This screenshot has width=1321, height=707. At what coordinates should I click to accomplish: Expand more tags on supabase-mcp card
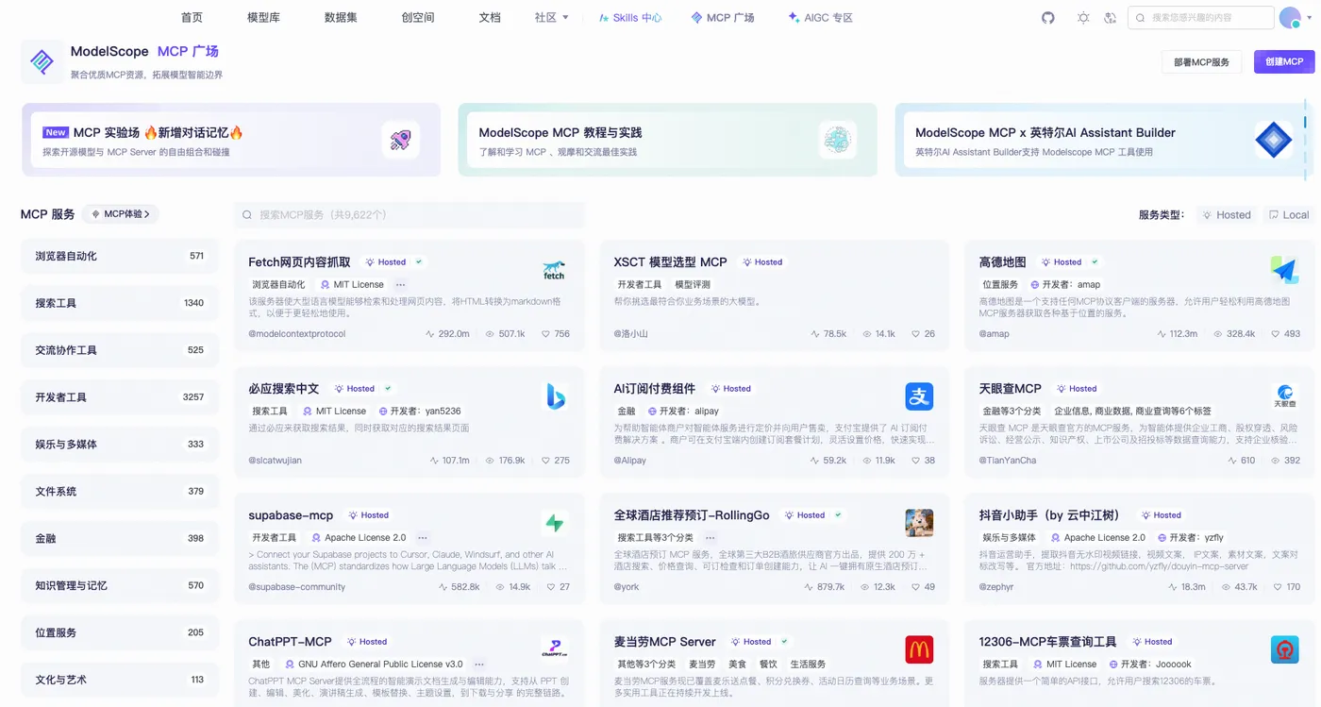pos(423,537)
